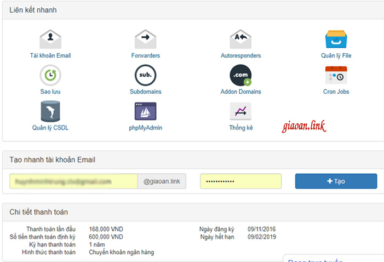
Task: Open the Quản lý CSDL database icon
Action: click(50, 111)
